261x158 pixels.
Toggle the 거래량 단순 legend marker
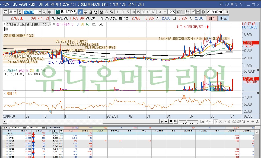pyautogui.click(x=5, y=70)
